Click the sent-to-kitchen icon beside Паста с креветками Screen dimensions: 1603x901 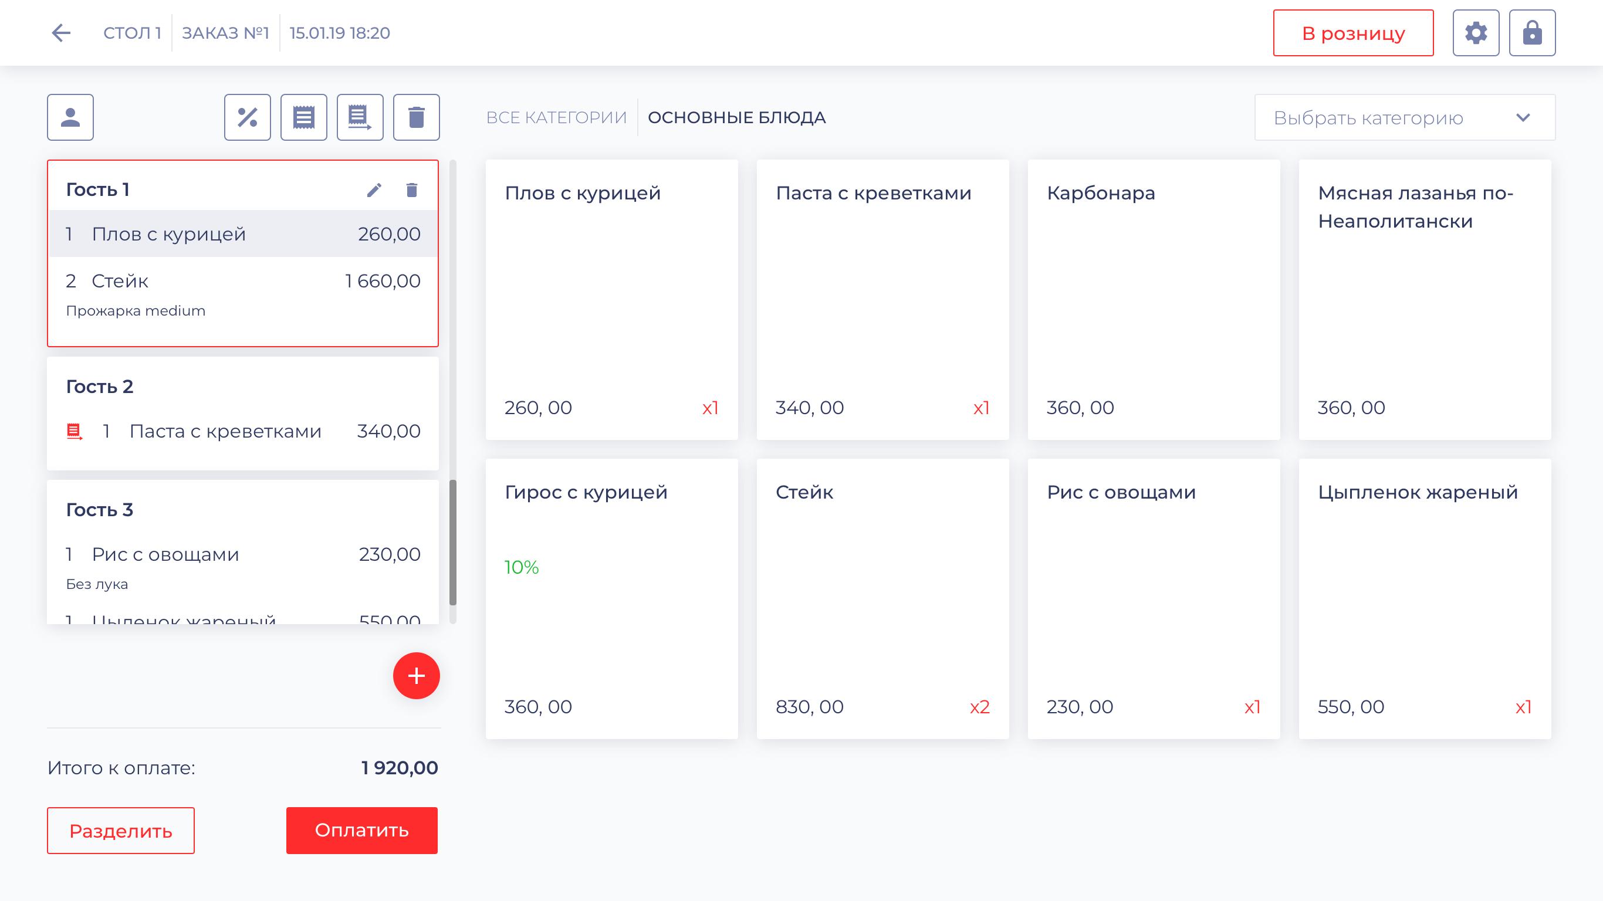click(x=75, y=431)
